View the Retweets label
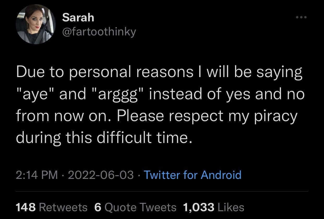Screen dimensions: 324x219 click(63, 208)
